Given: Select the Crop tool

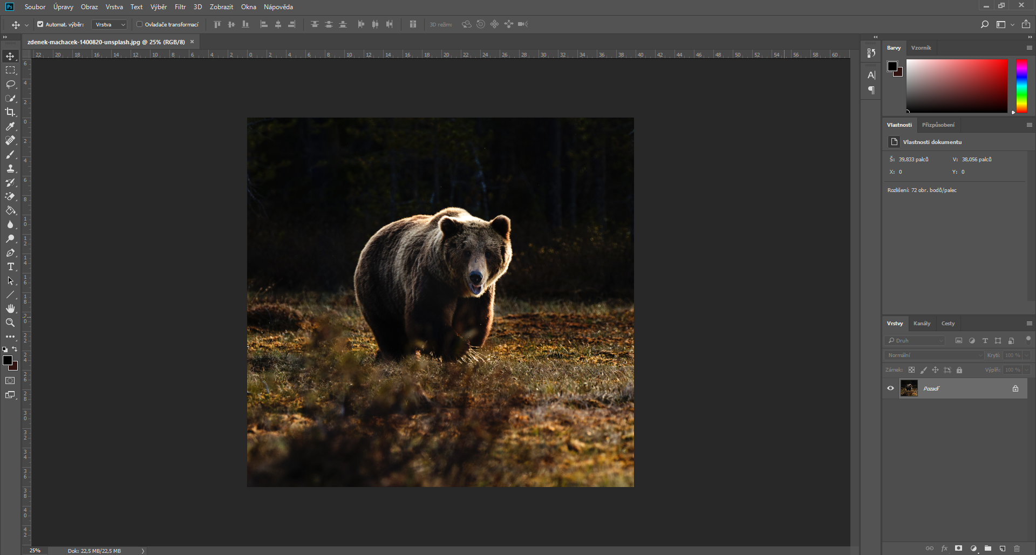Looking at the screenshot, I should [x=10, y=112].
